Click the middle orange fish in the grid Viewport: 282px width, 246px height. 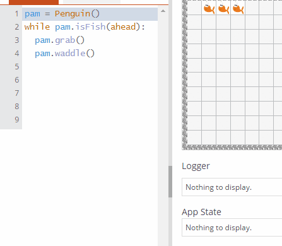click(x=223, y=9)
